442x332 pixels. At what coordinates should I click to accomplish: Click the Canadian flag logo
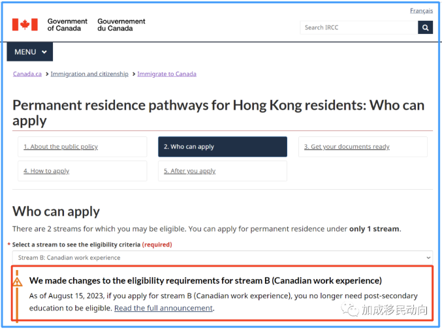25,25
